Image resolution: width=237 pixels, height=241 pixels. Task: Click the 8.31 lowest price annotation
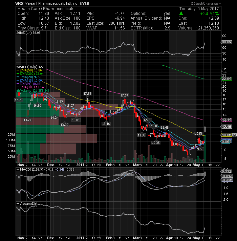coord(189,160)
